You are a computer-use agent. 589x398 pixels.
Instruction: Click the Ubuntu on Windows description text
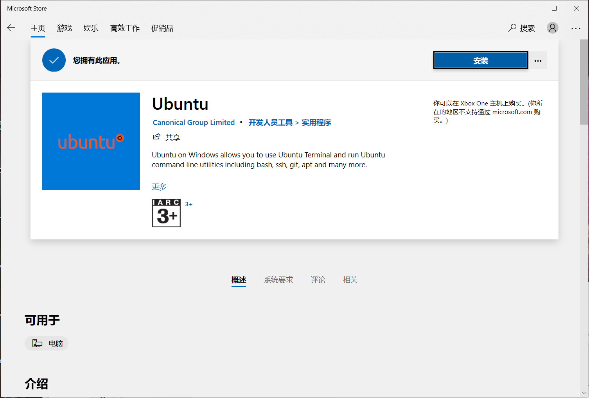click(268, 160)
